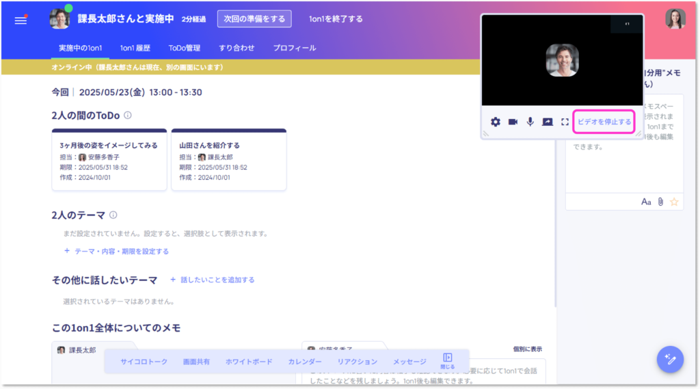Click info icon beside 2人の間のToDo

[128, 116]
